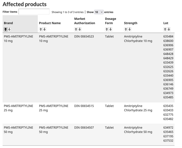Click the Lot column header label
Viewport: 182px width, 148px height.
166,23
